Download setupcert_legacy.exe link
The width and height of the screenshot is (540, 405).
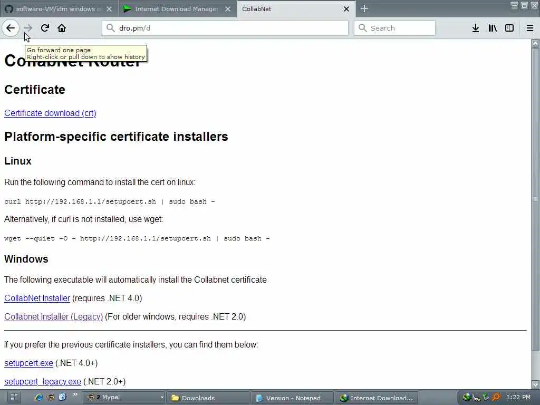click(43, 382)
